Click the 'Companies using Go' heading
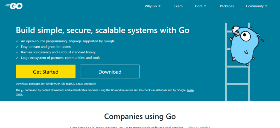Viewport: 280px width, 128px height. click(x=140, y=117)
